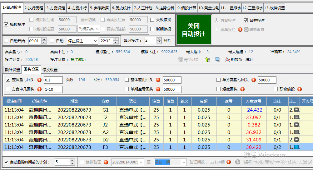Enable 断期停投 checkbox
This screenshot has height=170, width=313.
coord(152,29)
